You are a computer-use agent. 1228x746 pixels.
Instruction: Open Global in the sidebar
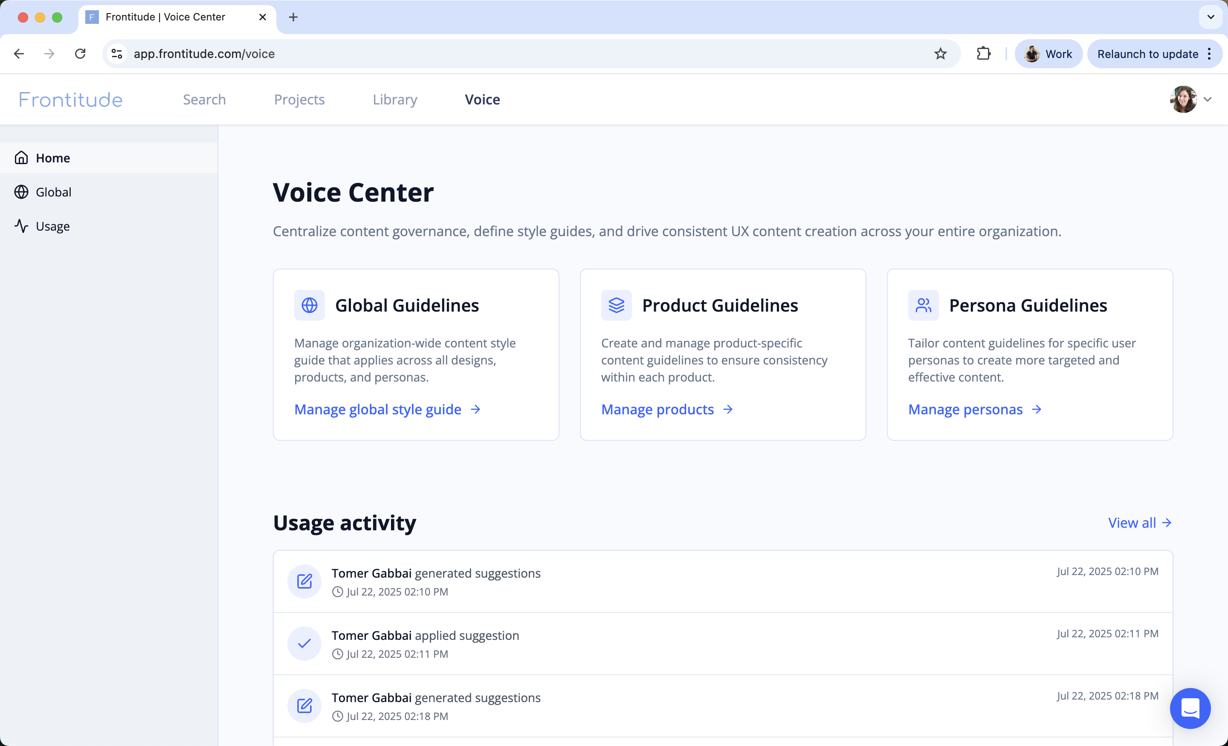tap(109, 192)
